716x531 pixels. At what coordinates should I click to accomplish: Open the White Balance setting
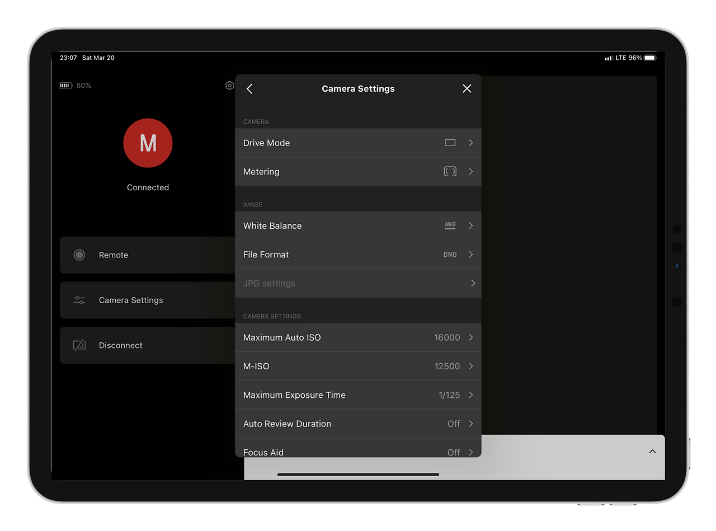pos(358,226)
